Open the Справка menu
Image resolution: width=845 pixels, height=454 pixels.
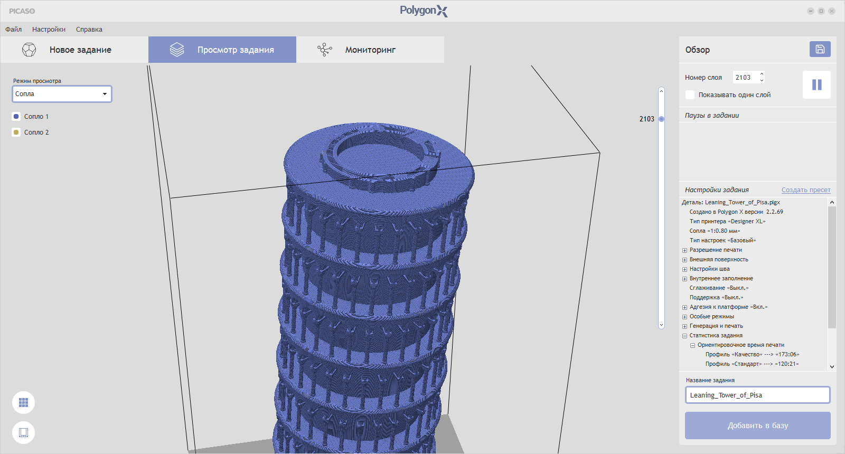pyautogui.click(x=89, y=30)
